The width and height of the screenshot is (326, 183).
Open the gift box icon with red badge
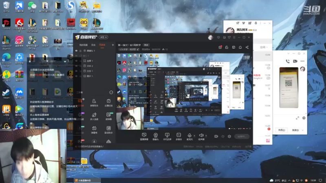(220, 47)
